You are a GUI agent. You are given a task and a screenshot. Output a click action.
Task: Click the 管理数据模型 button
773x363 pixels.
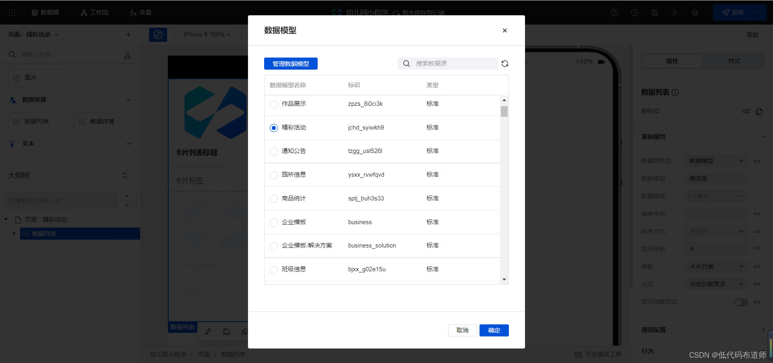pos(291,64)
